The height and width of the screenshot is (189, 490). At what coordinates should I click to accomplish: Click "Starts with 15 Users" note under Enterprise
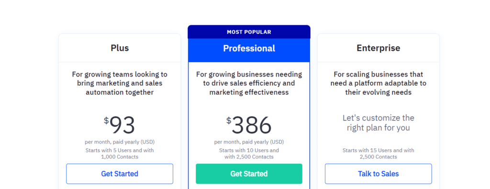(x=379, y=154)
